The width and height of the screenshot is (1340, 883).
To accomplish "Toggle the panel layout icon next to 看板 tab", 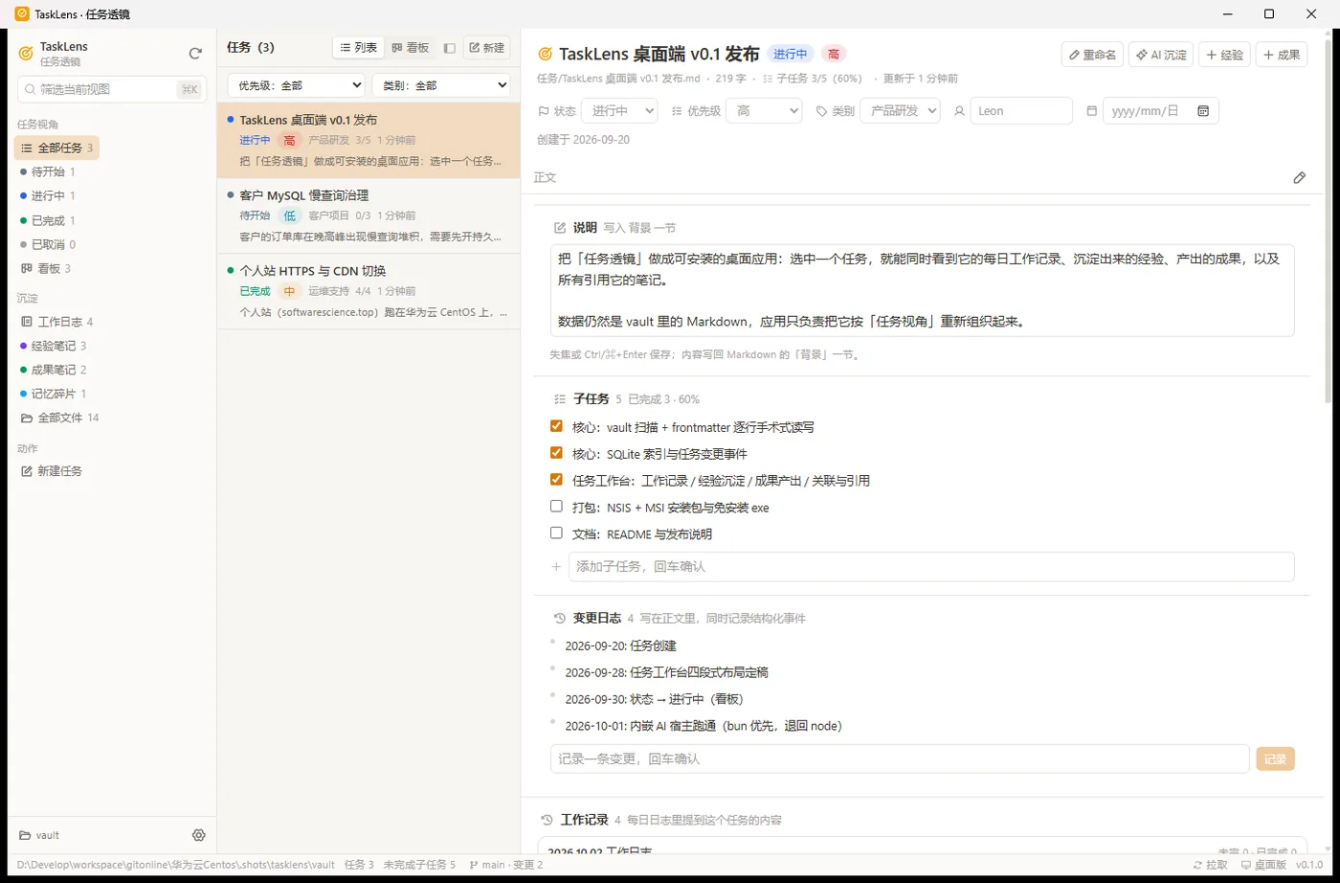I will coord(449,48).
